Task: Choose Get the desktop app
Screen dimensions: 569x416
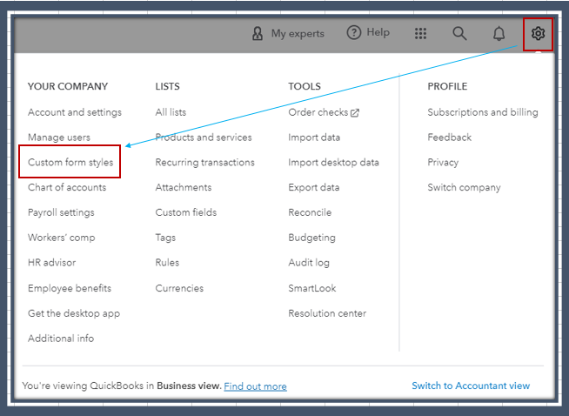Action: tap(74, 313)
